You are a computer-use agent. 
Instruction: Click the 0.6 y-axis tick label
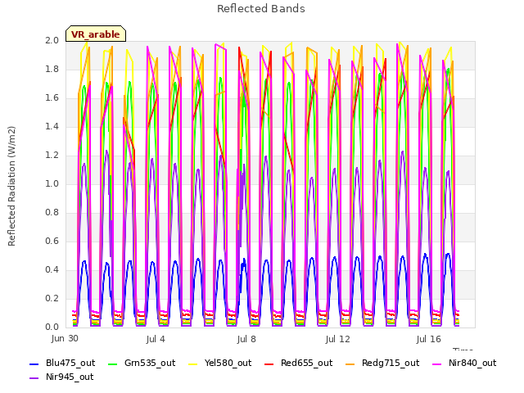(52, 242)
